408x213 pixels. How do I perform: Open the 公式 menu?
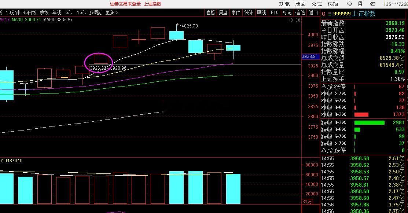click(316, 4)
